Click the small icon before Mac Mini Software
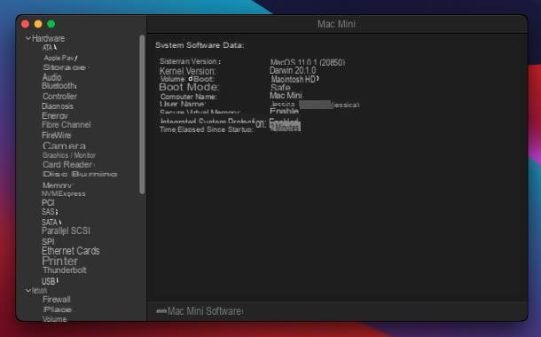The width and height of the screenshot is (541, 337). 161,311
